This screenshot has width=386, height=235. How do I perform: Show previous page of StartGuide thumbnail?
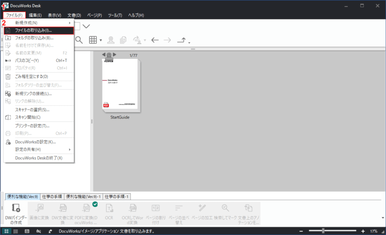[x=104, y=55]
